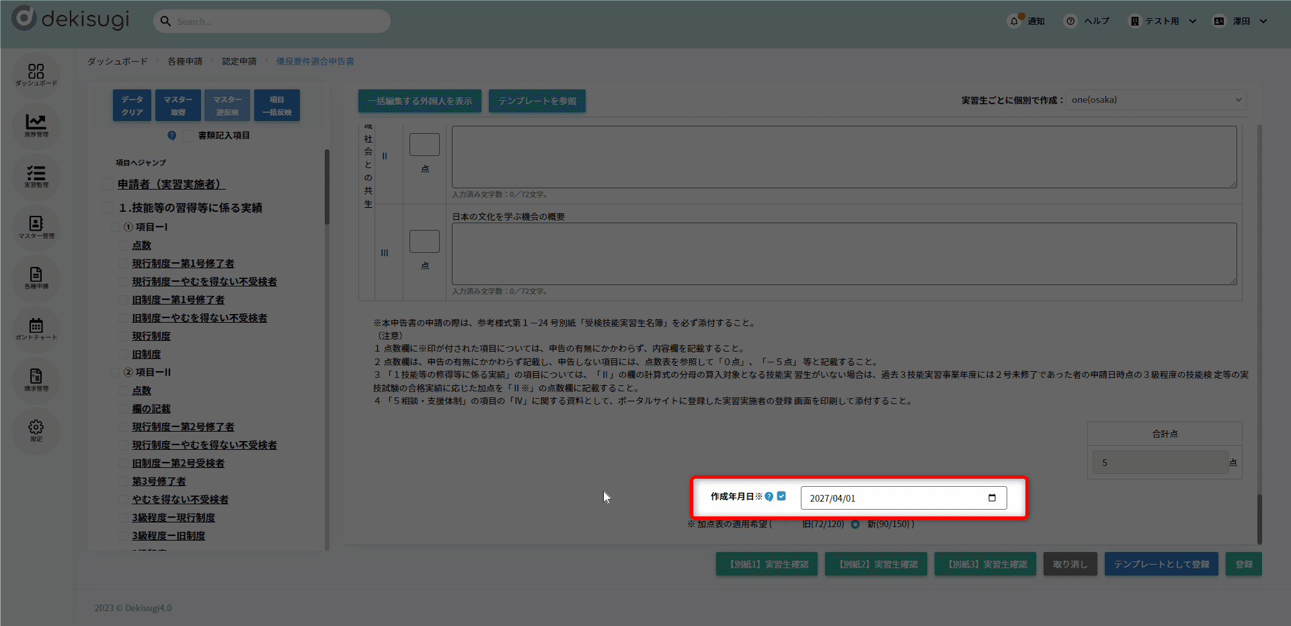Go to 認定申請 in breadcrumb
The height and width of the screenshot is (626, 1291).
pos(239,61)
